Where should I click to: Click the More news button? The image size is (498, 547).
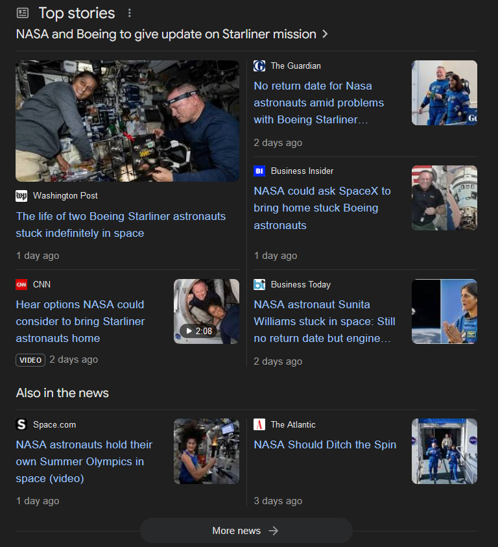[x=246, y=531]
